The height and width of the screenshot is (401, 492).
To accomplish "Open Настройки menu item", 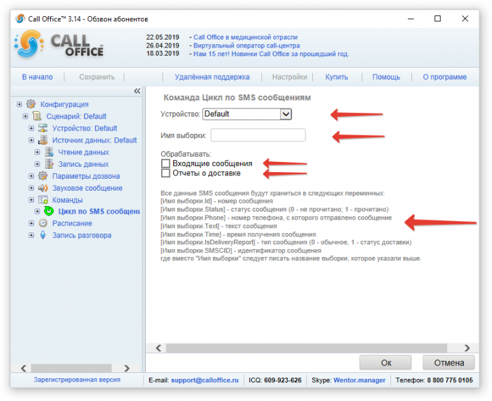I will tap(289, 77).
